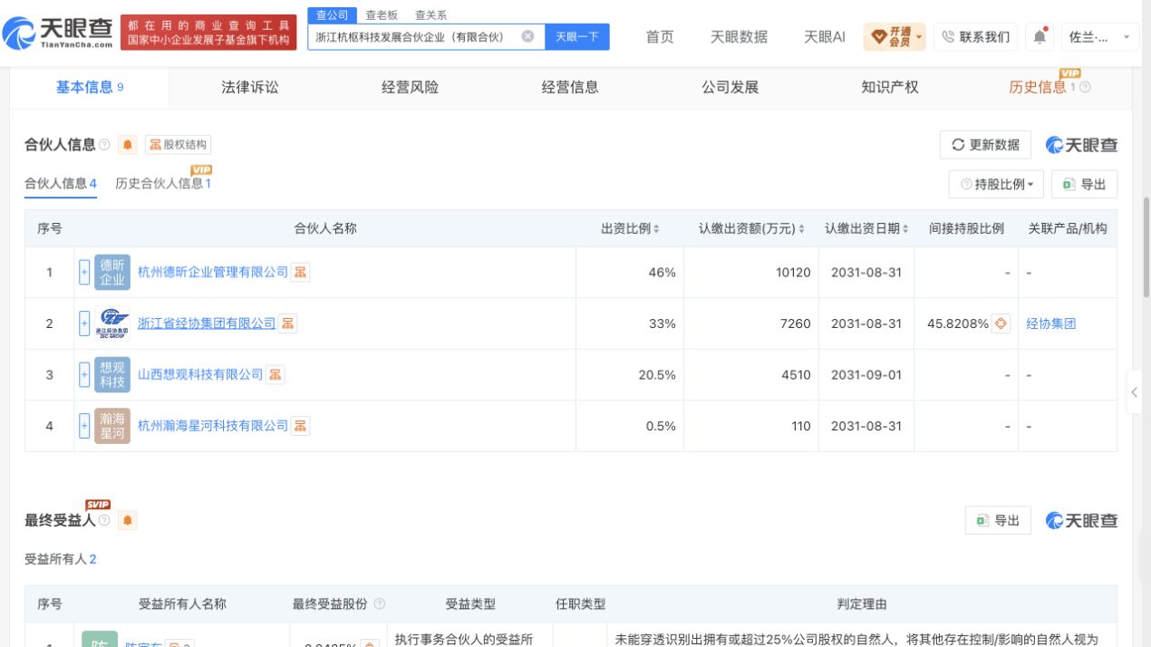Click the alert bell beside 最终受益人
Screen dimensions: 1151x647
click(128, 521)
